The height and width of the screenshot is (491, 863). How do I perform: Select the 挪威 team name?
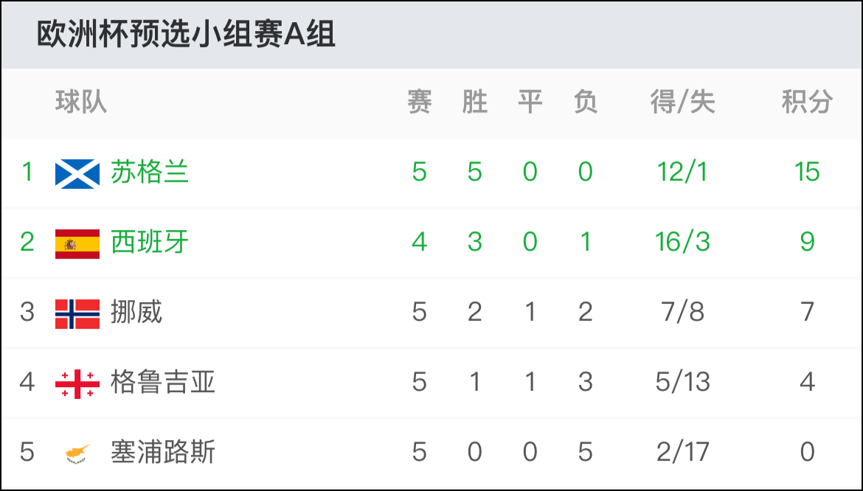(x=136, y=312)
